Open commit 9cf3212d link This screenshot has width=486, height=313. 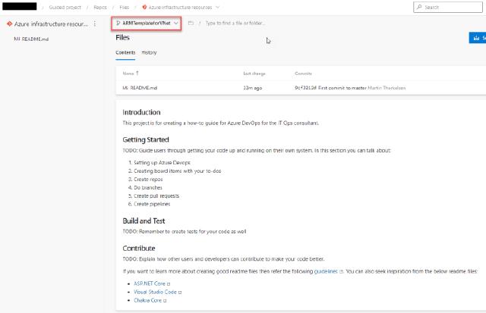click(305, 88)
